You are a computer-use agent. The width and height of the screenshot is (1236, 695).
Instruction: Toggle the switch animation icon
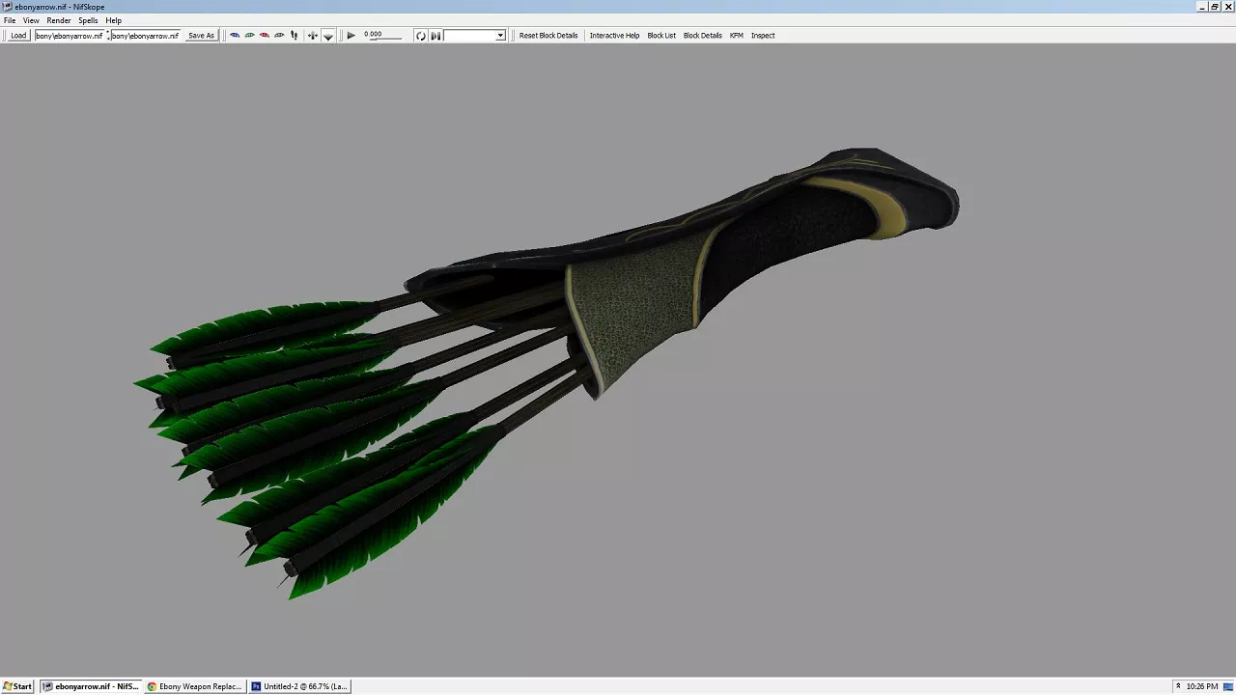point(435,36)
